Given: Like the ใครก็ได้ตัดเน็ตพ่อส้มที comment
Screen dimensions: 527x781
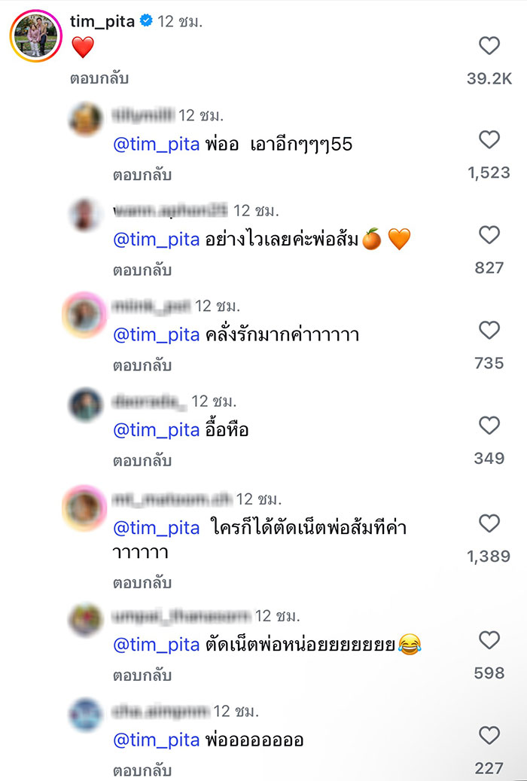Looking at the screenshot, I should [x=489, y=523].
